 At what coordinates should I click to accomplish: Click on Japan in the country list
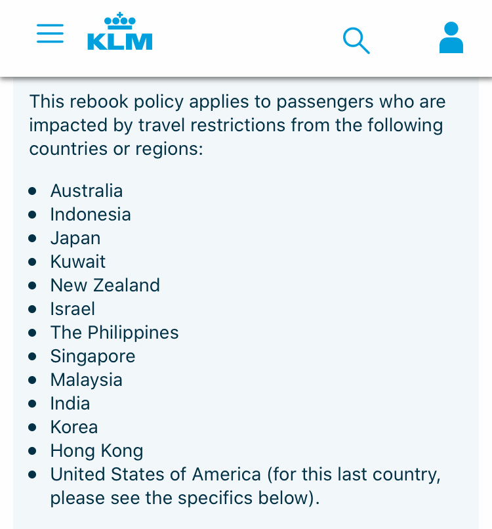tap(75, 238)
